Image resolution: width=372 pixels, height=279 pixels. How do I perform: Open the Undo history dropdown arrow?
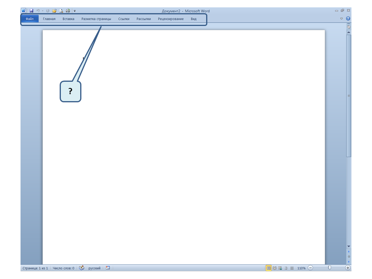pos(42,11)
